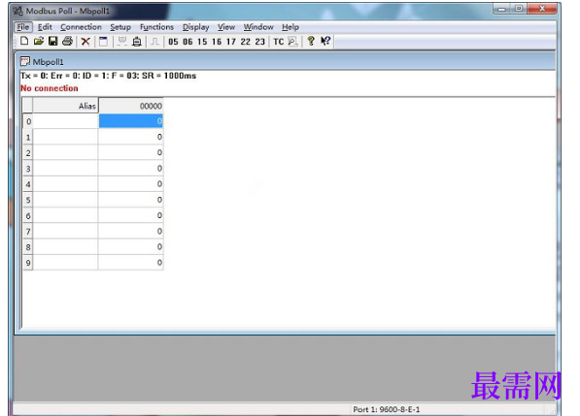Select function 17 toolbar button

click(x=231, y=42)
